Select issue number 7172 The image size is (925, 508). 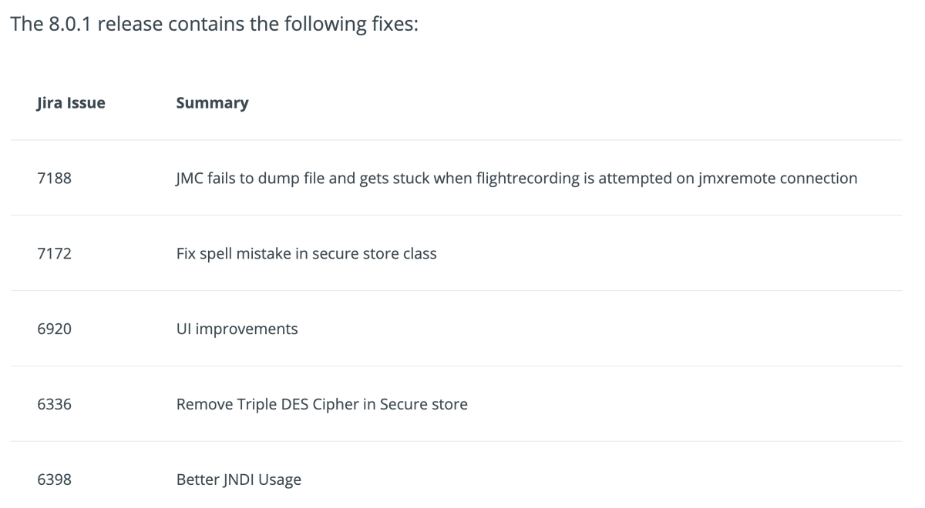click(54, 253)
